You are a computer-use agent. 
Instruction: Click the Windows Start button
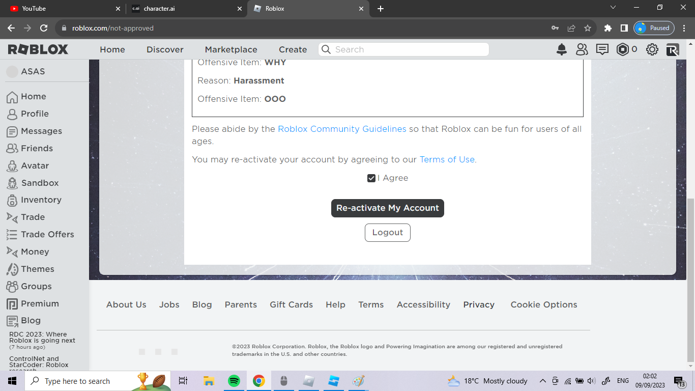[12, 381]
